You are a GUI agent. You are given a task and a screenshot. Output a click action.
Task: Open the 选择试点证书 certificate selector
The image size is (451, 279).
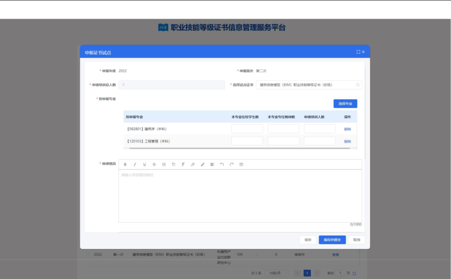click(309, 85)
